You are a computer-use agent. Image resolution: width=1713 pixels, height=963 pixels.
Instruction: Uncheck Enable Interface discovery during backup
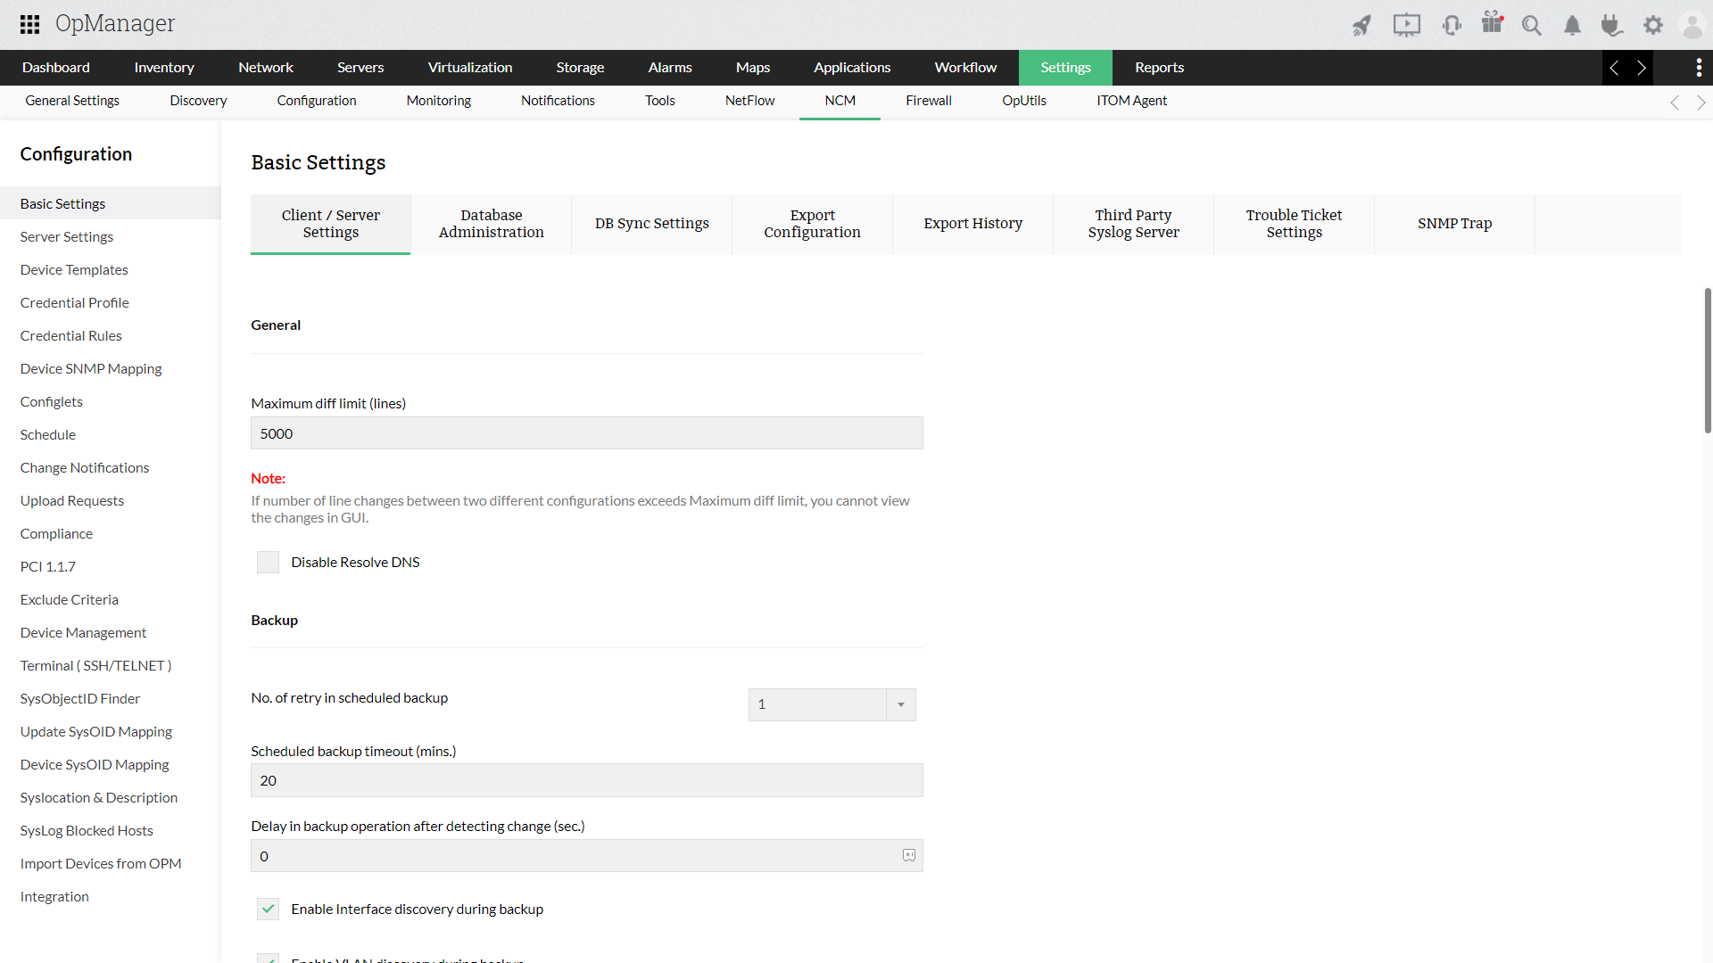pos(268,909)
